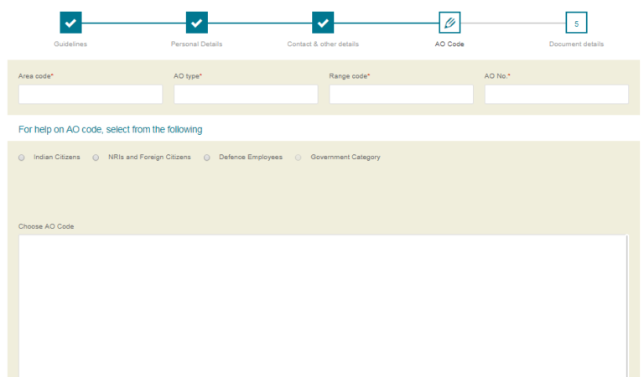Open the Guidelines step label
Image resolution: width=644 pixels, height=377 pixels.
point(70,44)
